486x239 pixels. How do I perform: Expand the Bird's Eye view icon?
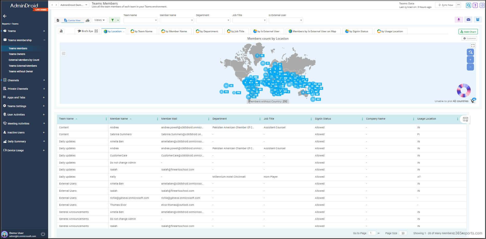coord(96,31)
